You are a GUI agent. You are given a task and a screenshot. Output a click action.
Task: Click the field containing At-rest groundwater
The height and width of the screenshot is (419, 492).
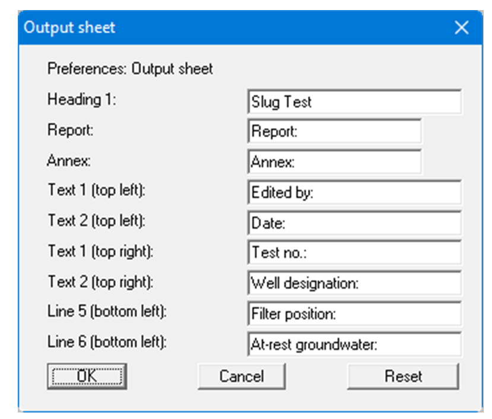(x=355, y=343)
